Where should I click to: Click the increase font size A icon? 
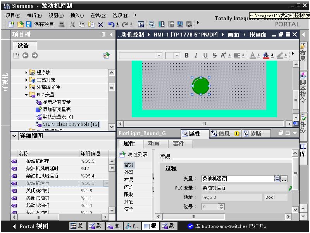(224, 55)
